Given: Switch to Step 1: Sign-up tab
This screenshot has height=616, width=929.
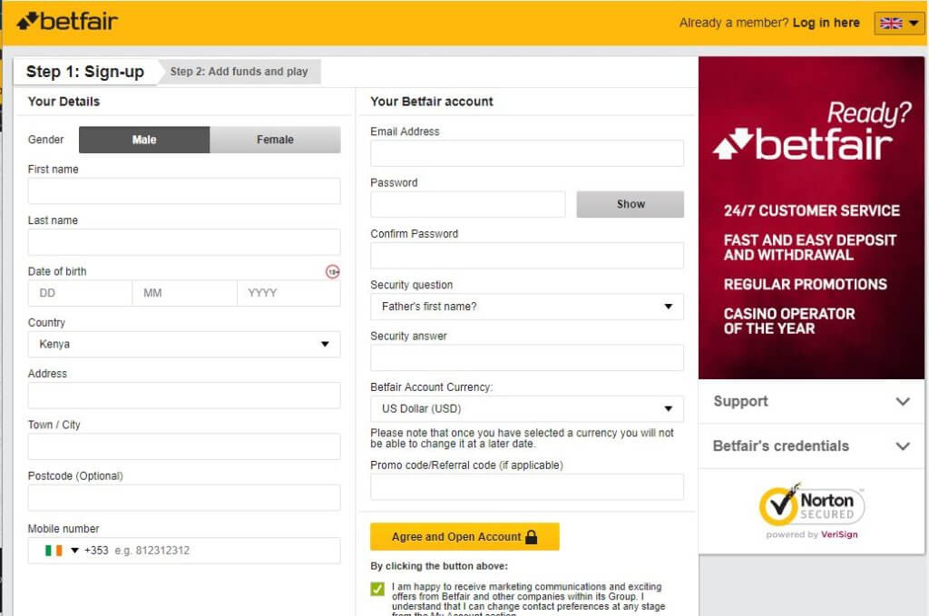Looking at the screenshot, I should [85, 72].
